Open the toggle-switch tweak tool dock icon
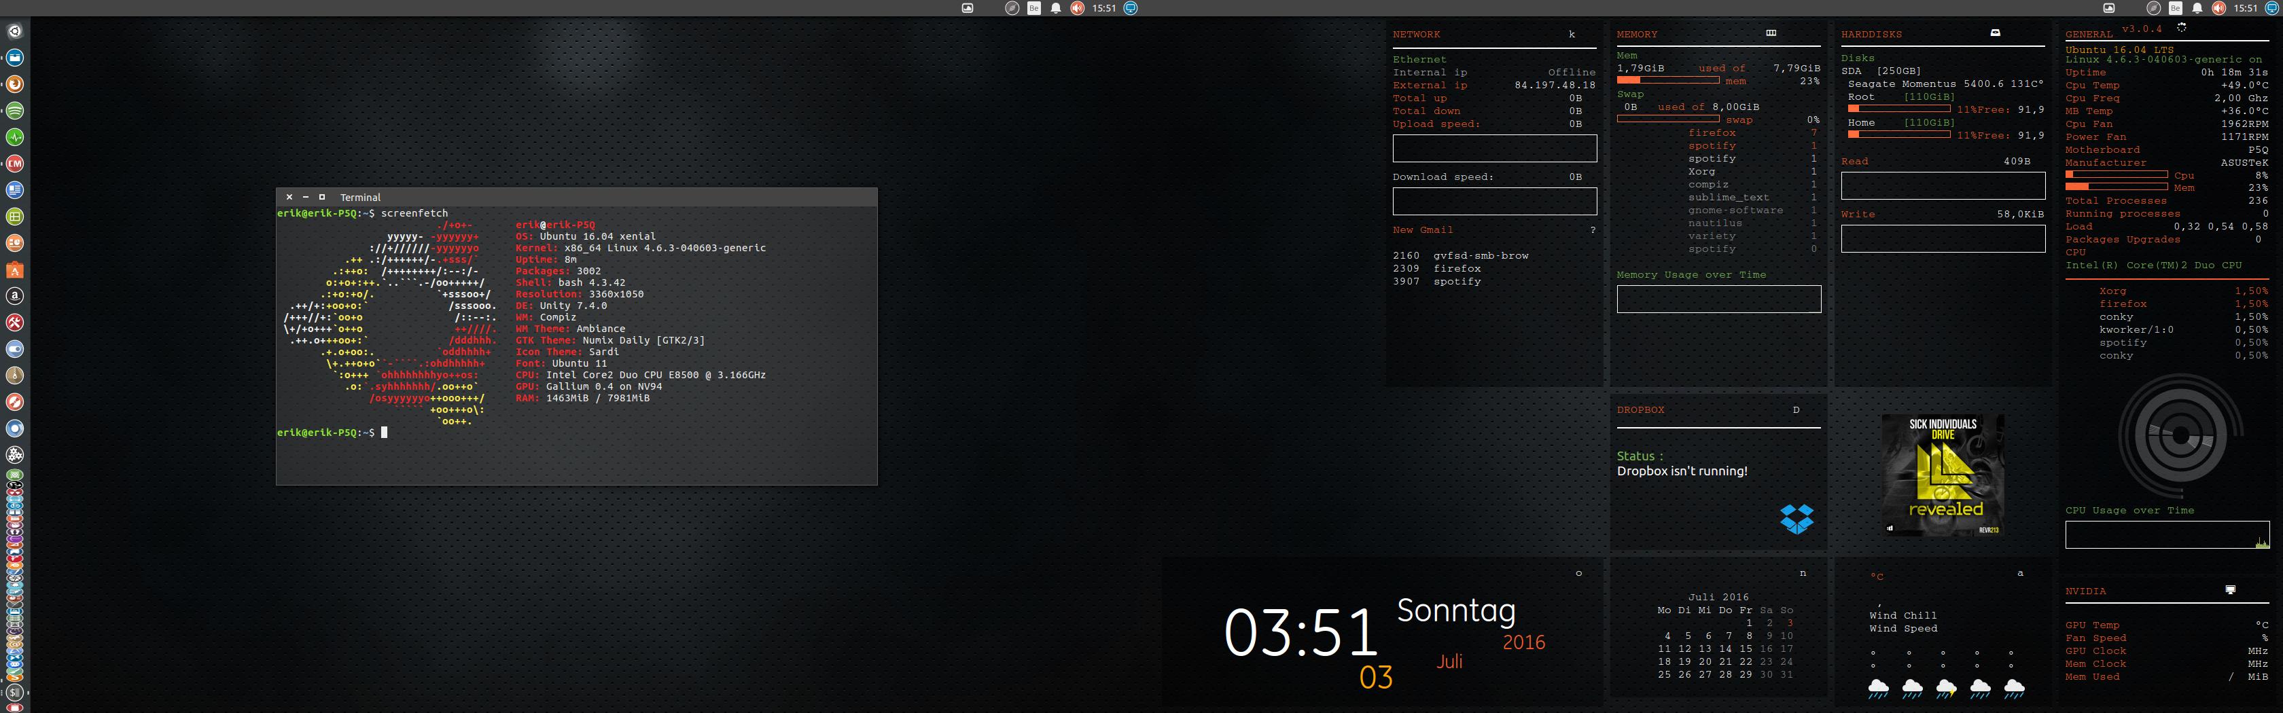This screenshot has width=2283, height=713. [x=15, y=349]
